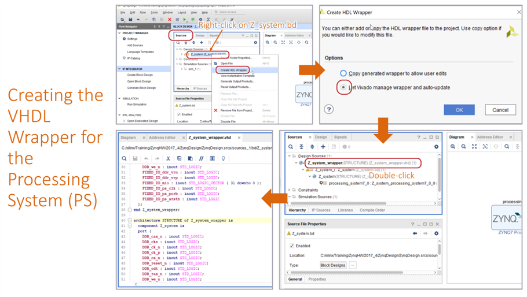Toggle line comment with the // editor icon

(201, 158)
